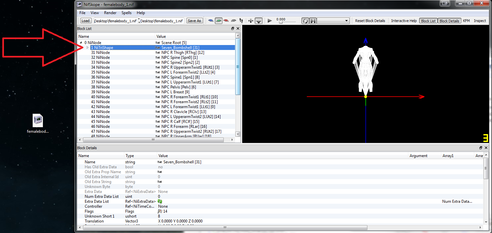
Task: Expand the NiTriShape Seven_Bombshell tree item
Action: tap(87, 47)
